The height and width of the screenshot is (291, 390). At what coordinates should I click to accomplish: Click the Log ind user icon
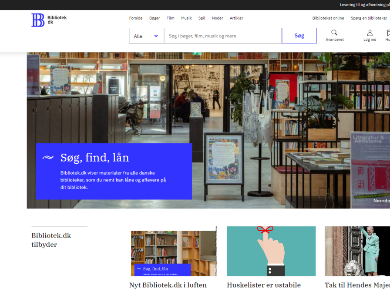point(370,33)
